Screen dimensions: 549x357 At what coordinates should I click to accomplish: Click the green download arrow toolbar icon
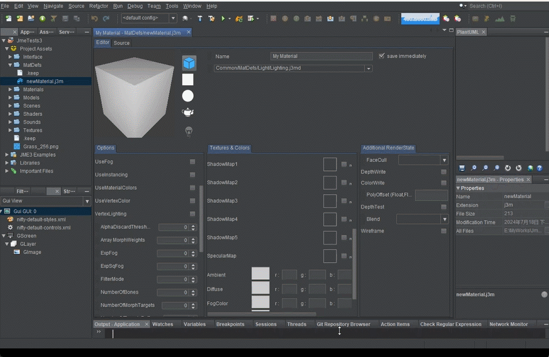click(x=42, y=19)
